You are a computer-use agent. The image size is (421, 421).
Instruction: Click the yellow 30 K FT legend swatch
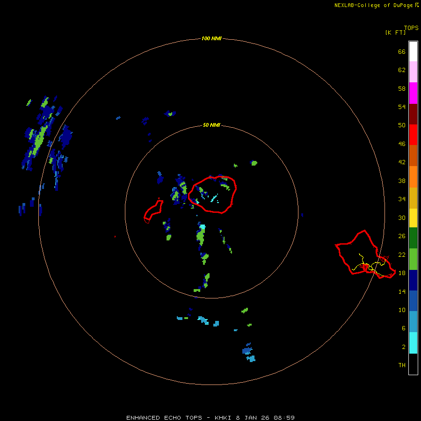click(413, 218)
